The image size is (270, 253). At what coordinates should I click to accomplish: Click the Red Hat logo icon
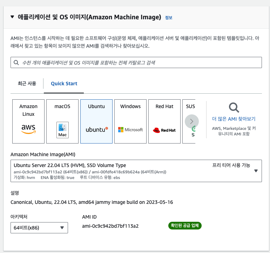pos(164,130)
